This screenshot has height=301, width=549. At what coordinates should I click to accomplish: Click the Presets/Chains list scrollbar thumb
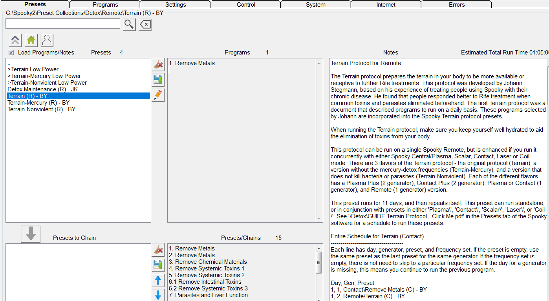[319, 262]
